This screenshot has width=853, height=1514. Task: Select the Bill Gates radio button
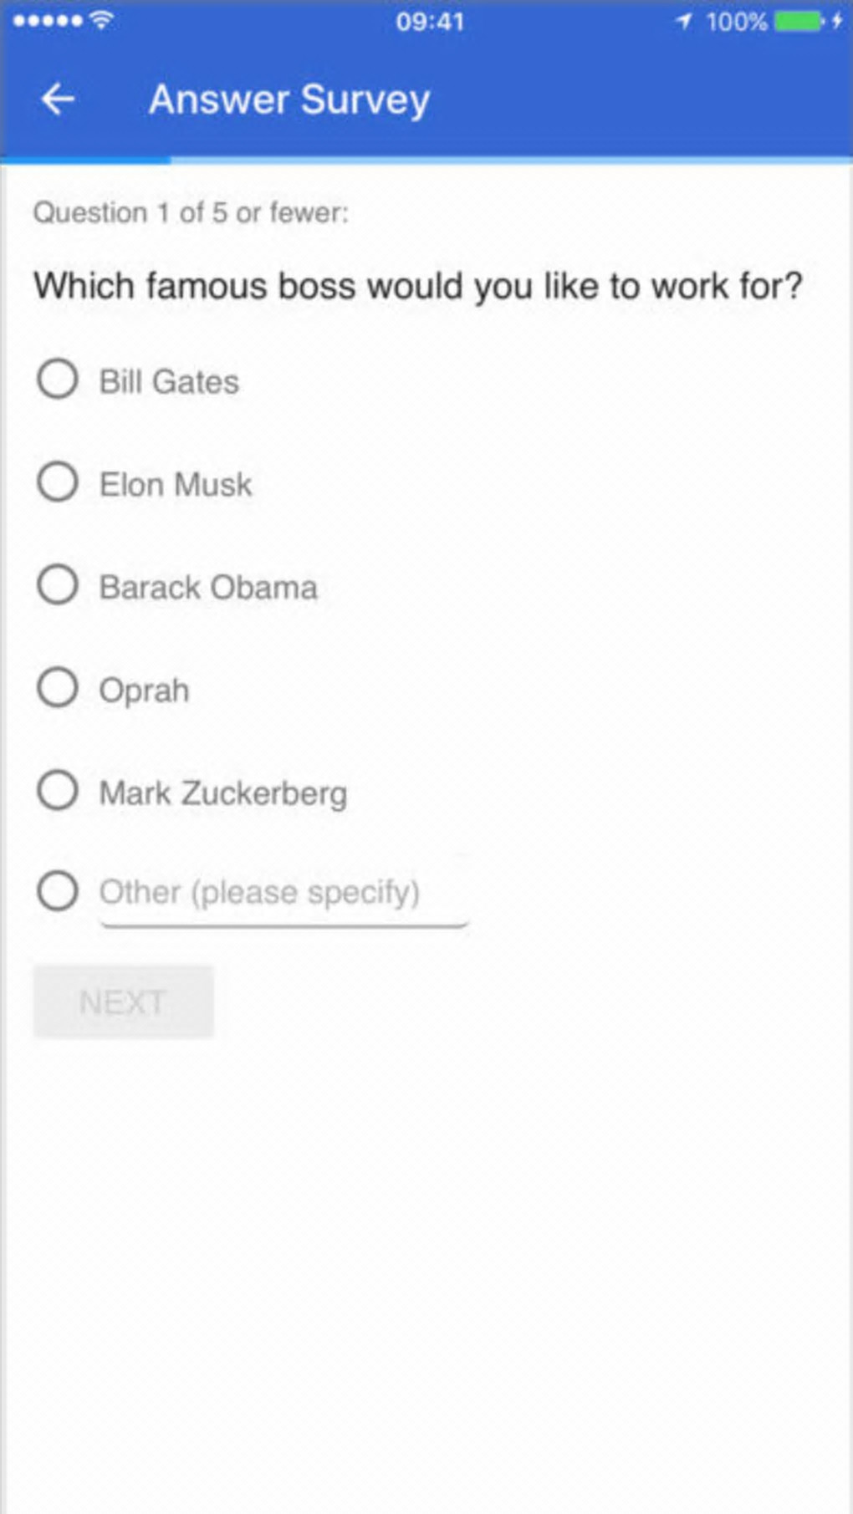[x=58, y=380]
